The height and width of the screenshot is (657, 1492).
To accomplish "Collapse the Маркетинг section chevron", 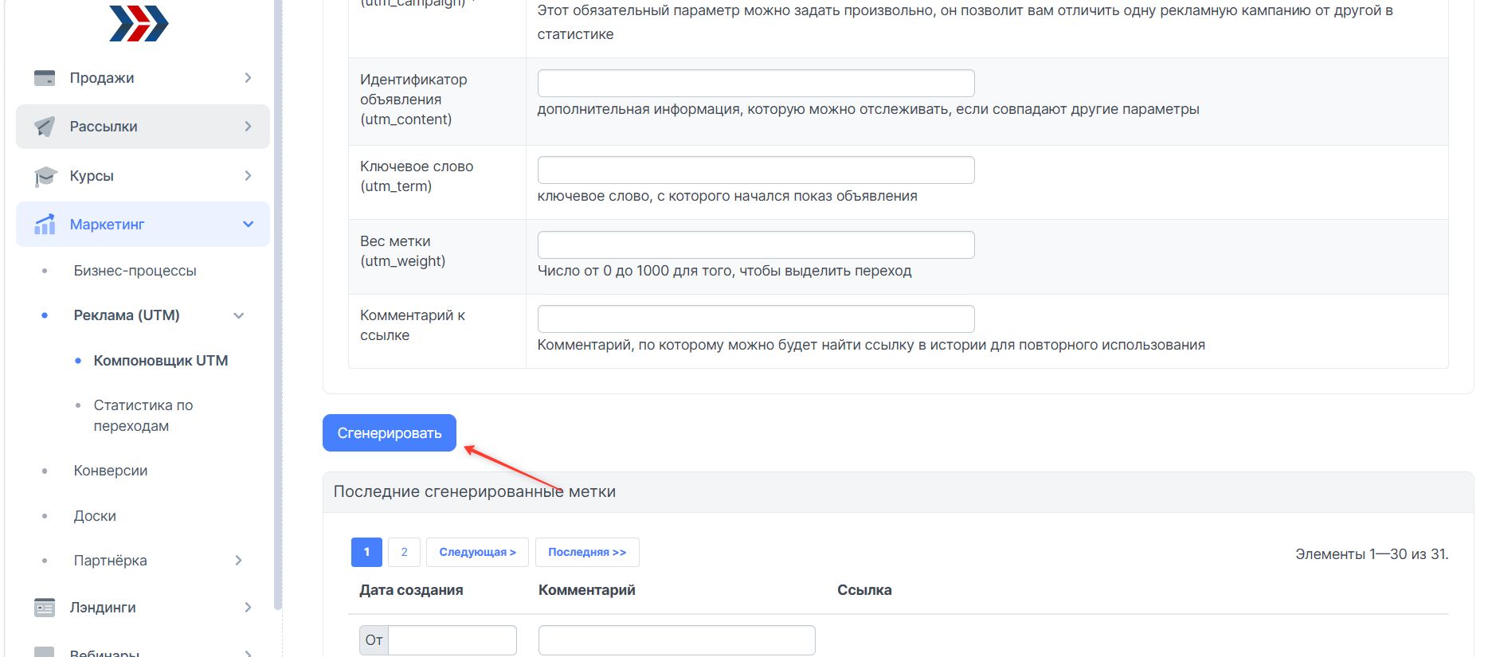I will click(248, 225).
